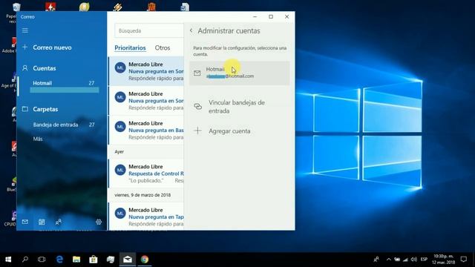Expand the Carpetas folder list
Image resolution: width=475 pixels, height=267 pixels.
45,109
